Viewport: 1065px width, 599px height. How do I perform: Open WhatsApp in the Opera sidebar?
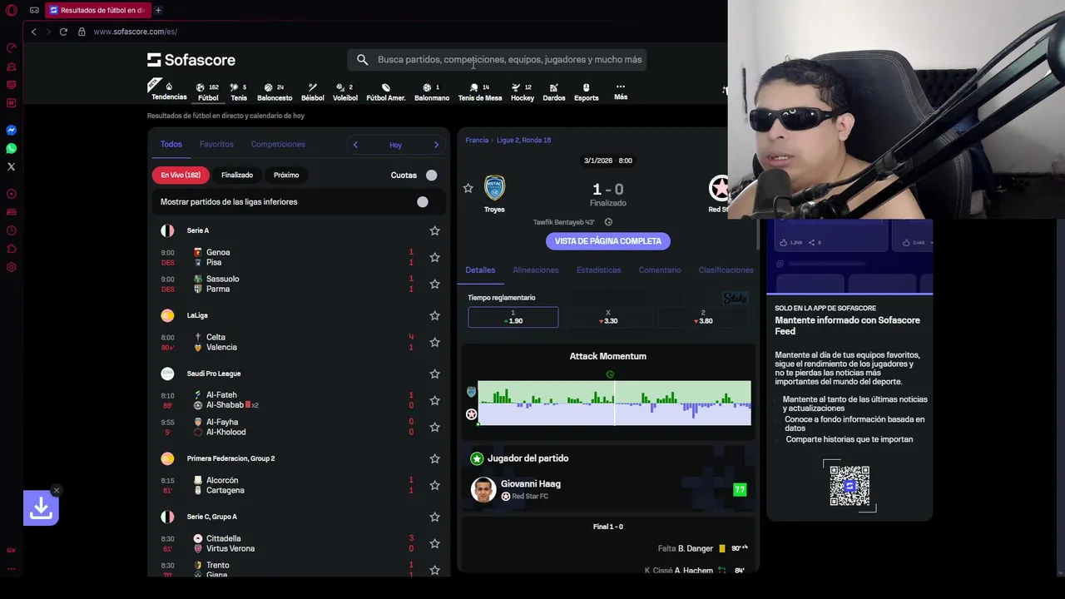[x=11, y=148]
